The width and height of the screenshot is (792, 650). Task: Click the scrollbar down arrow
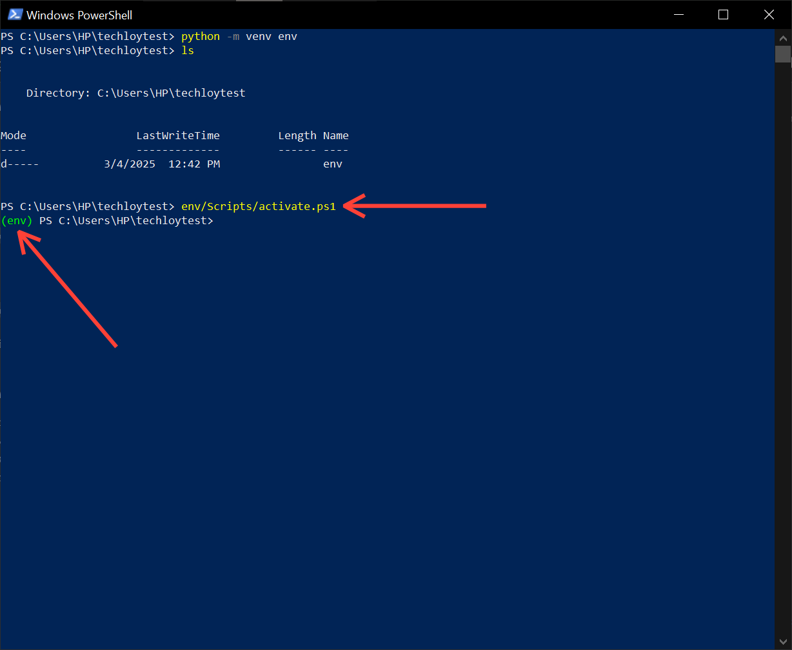[x=783, y=642]
